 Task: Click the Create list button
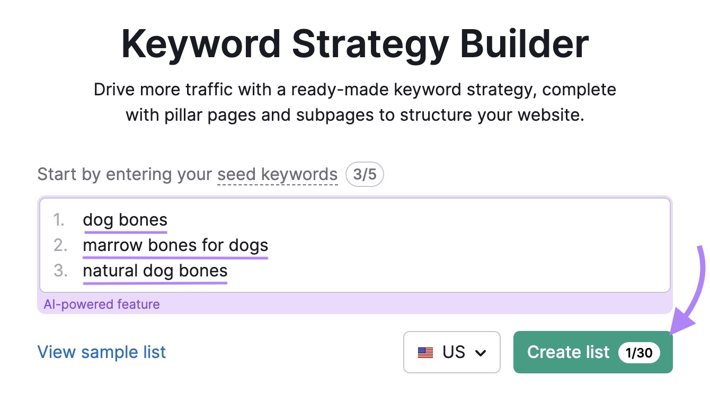(x=569, y=352)
